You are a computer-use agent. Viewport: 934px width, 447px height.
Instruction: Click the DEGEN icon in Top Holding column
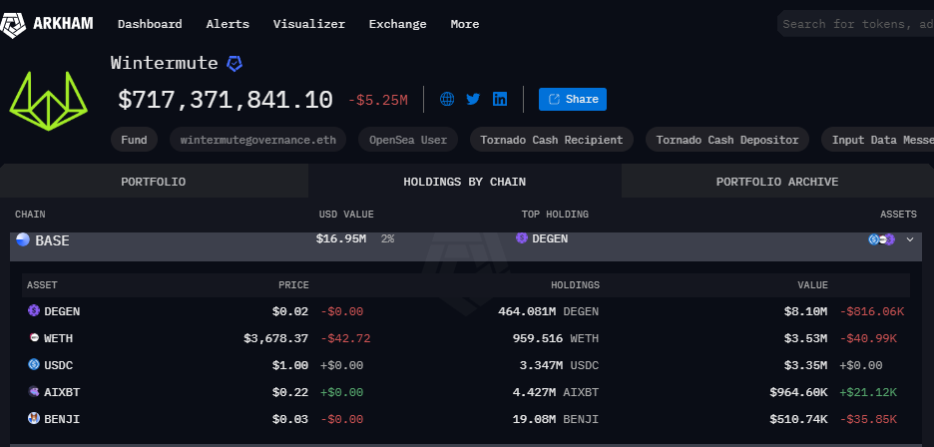(x=522, y=238)
